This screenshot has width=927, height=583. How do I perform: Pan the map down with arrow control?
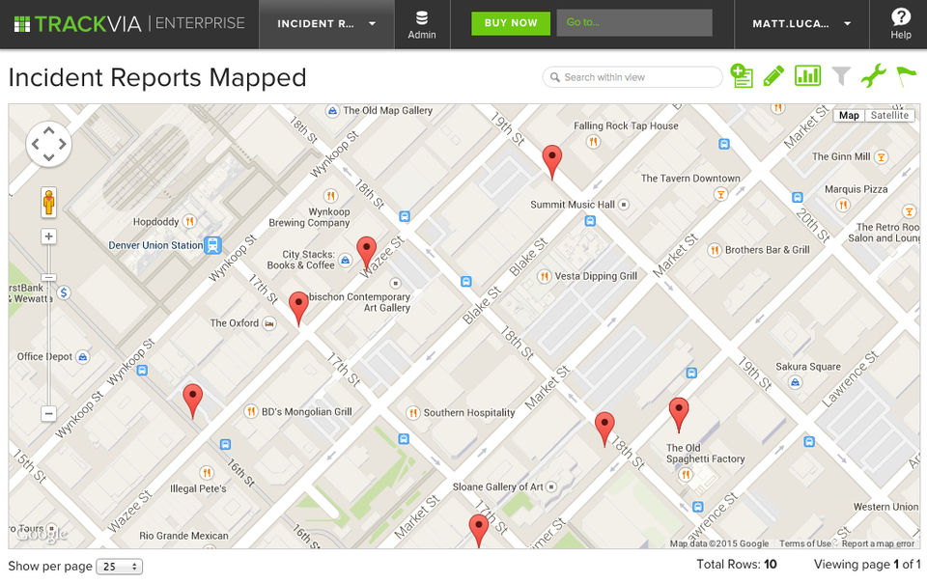[x=49, y=157]
